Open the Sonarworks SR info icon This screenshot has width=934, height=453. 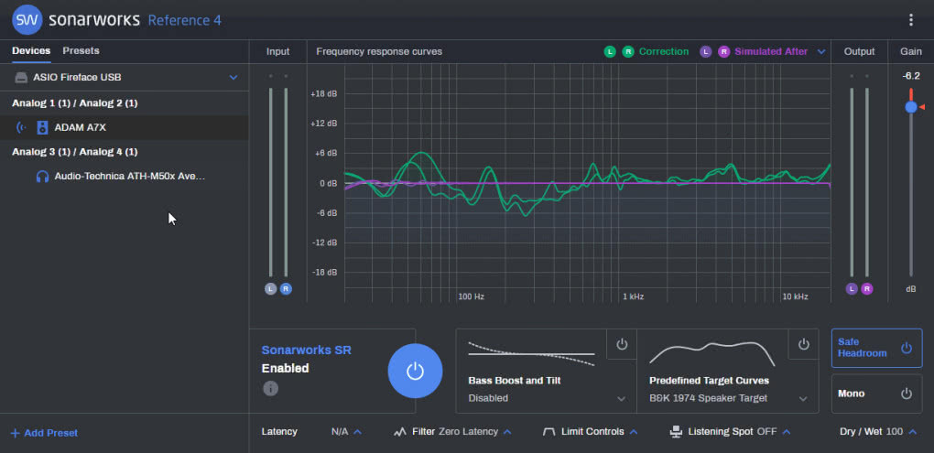270,389
